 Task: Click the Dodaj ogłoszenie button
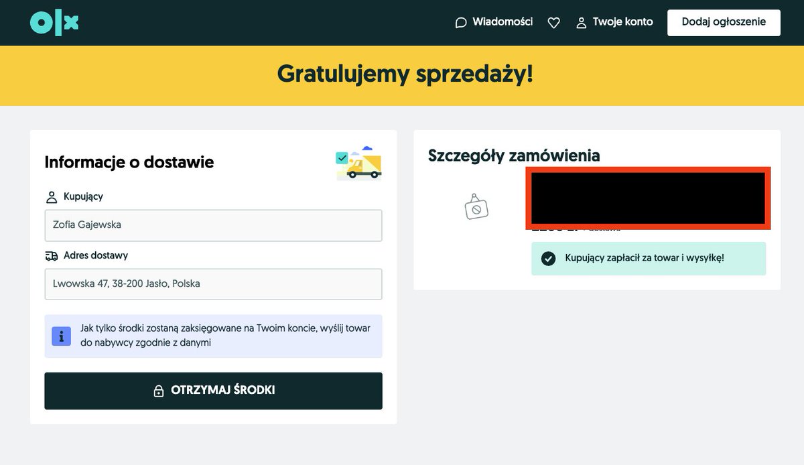pos(724,22)
